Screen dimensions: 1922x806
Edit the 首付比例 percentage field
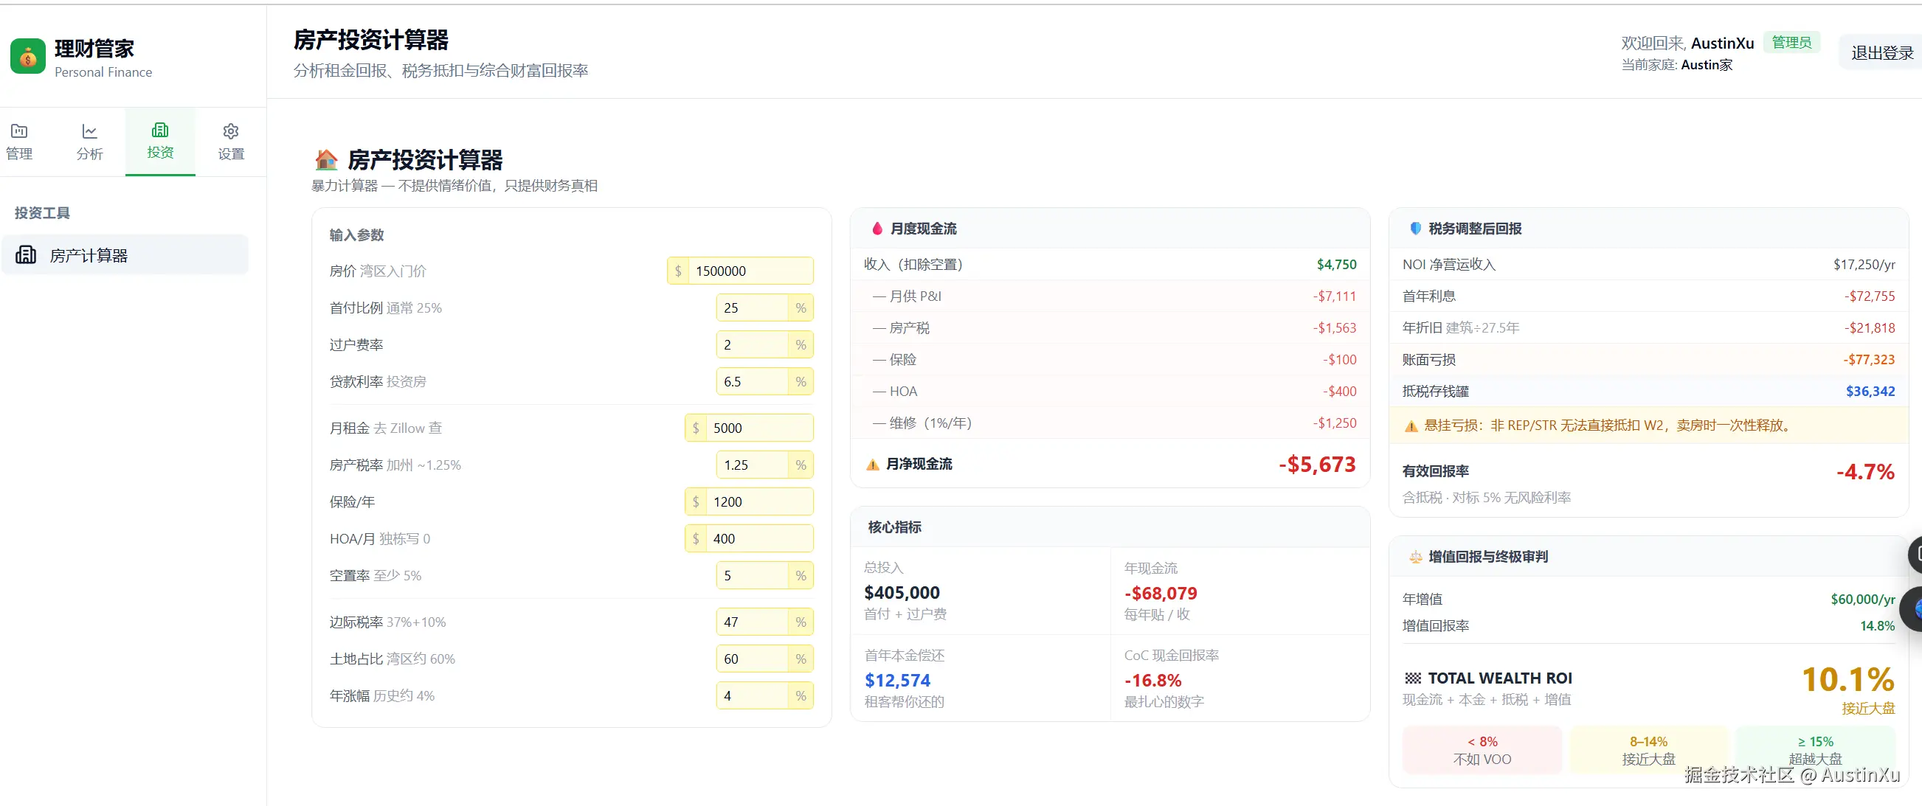[x=751, y=308]
